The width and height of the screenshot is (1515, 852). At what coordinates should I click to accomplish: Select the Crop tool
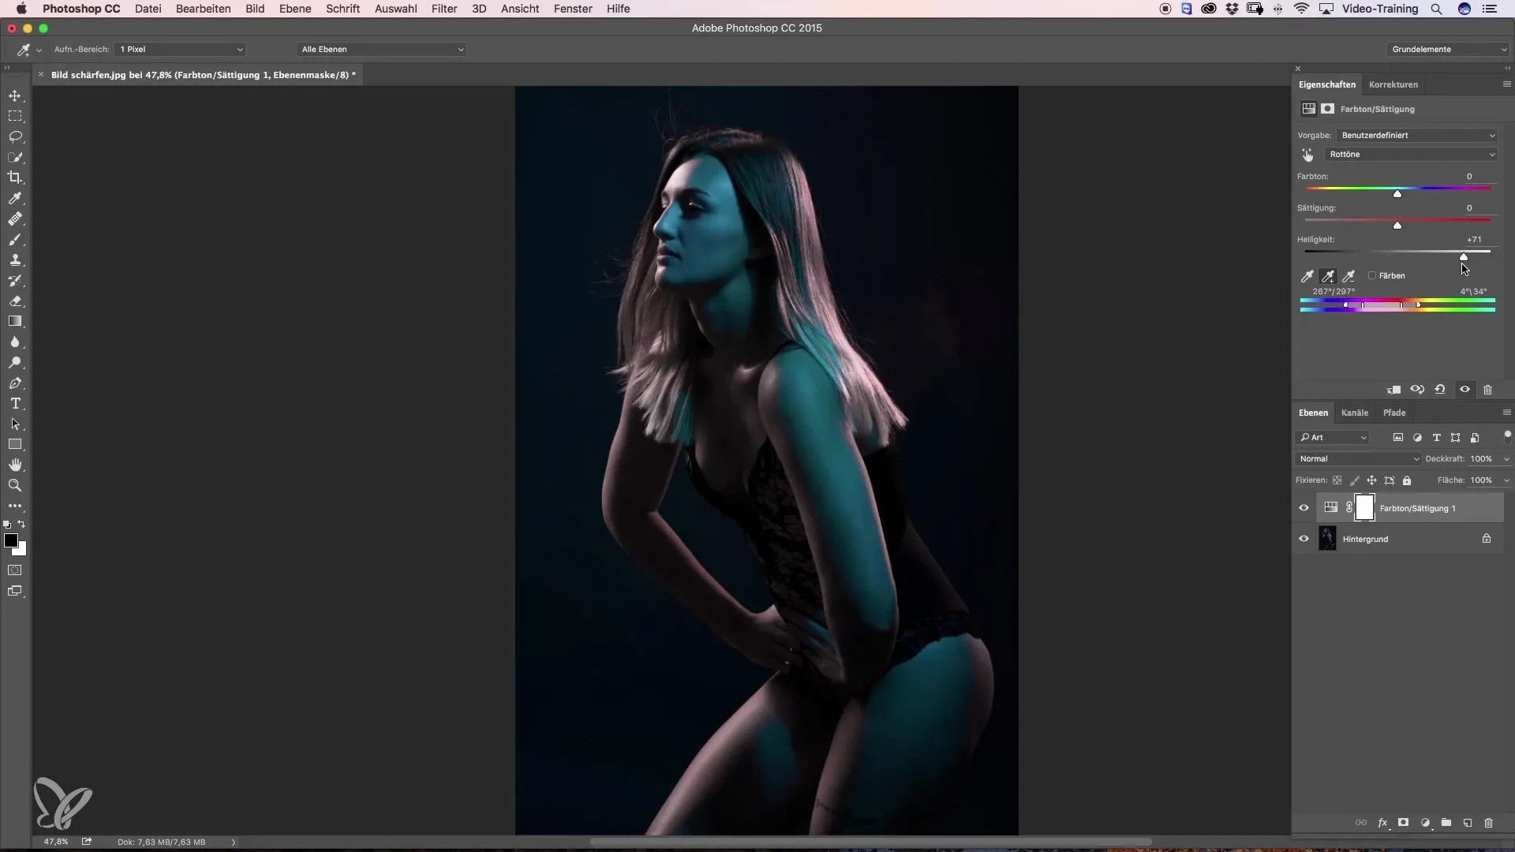coord(15,177)
